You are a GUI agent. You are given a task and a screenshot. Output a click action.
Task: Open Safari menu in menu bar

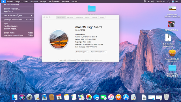[x=10, y=1]
